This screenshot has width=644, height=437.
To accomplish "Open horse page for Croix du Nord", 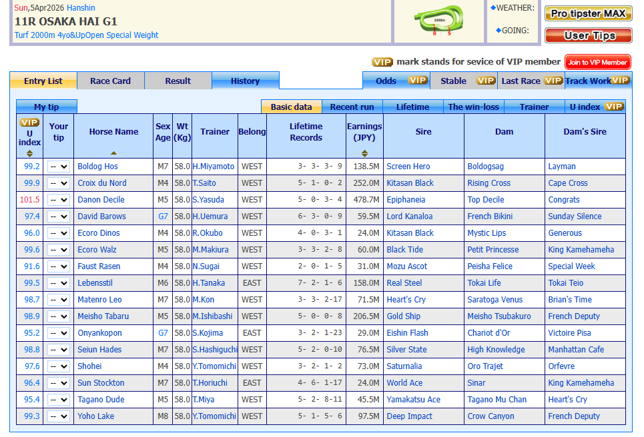I will (x=102, y=183).
